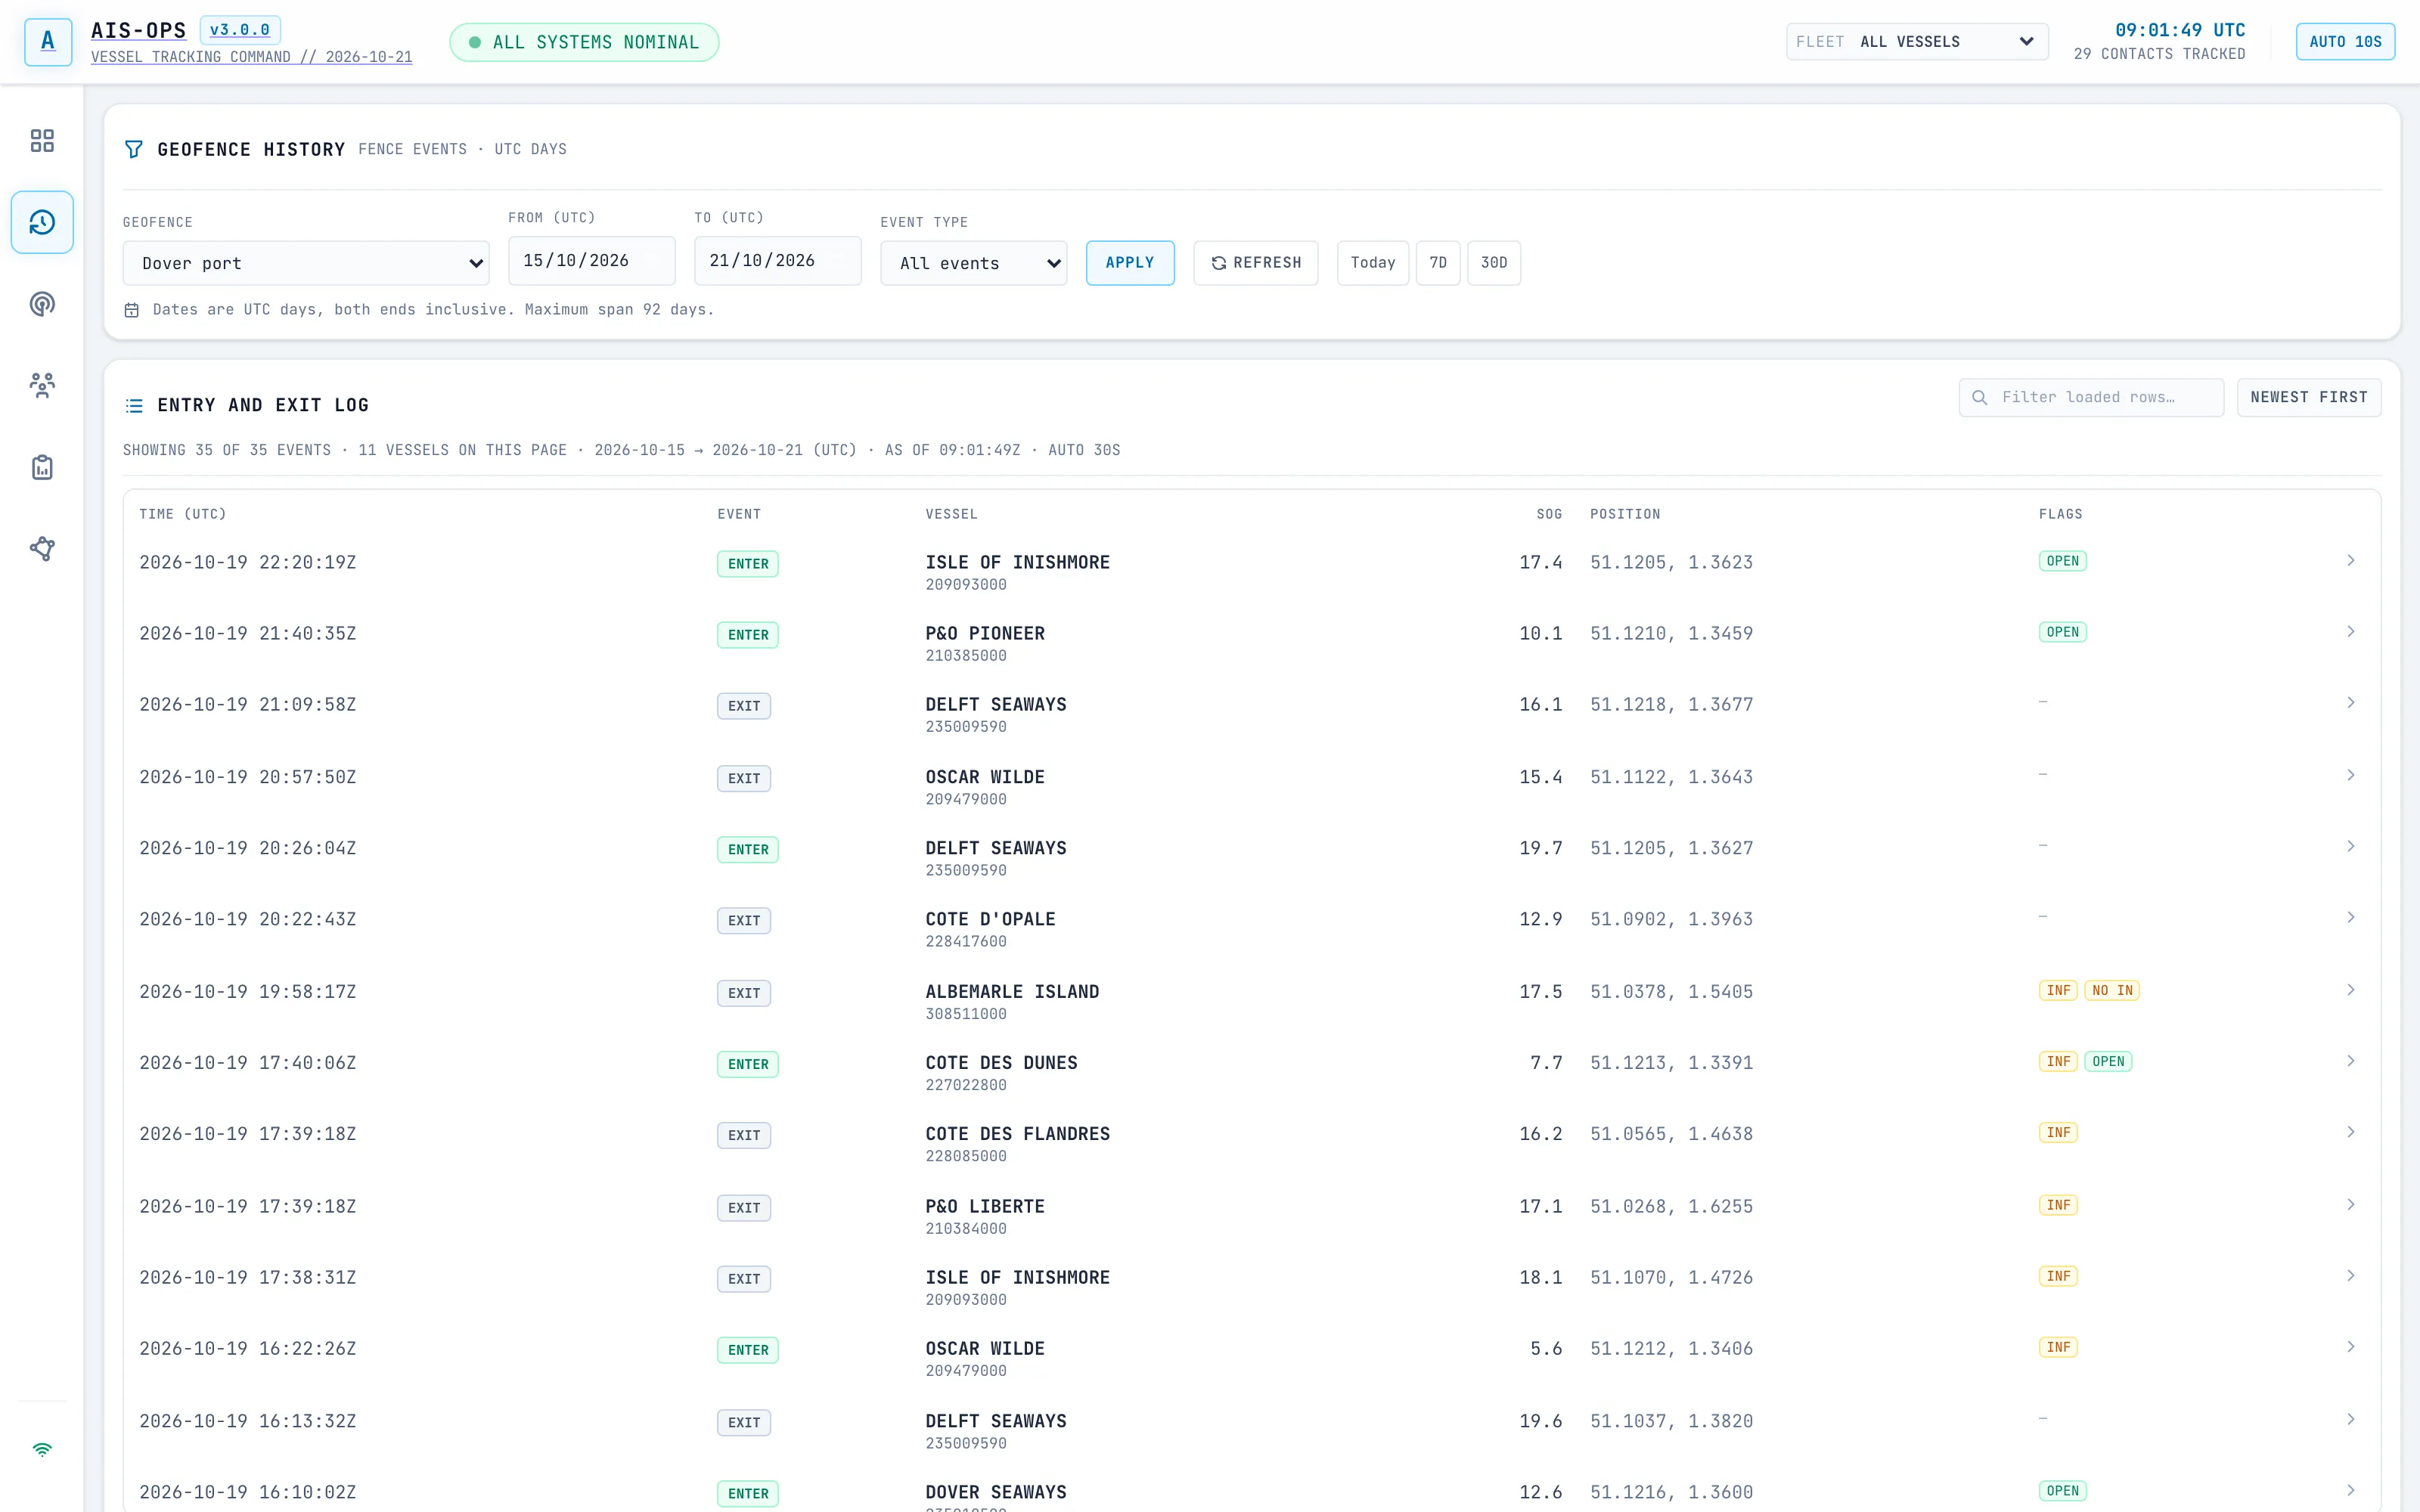Open the Vessel Tracking Command link

click(251, 57)
